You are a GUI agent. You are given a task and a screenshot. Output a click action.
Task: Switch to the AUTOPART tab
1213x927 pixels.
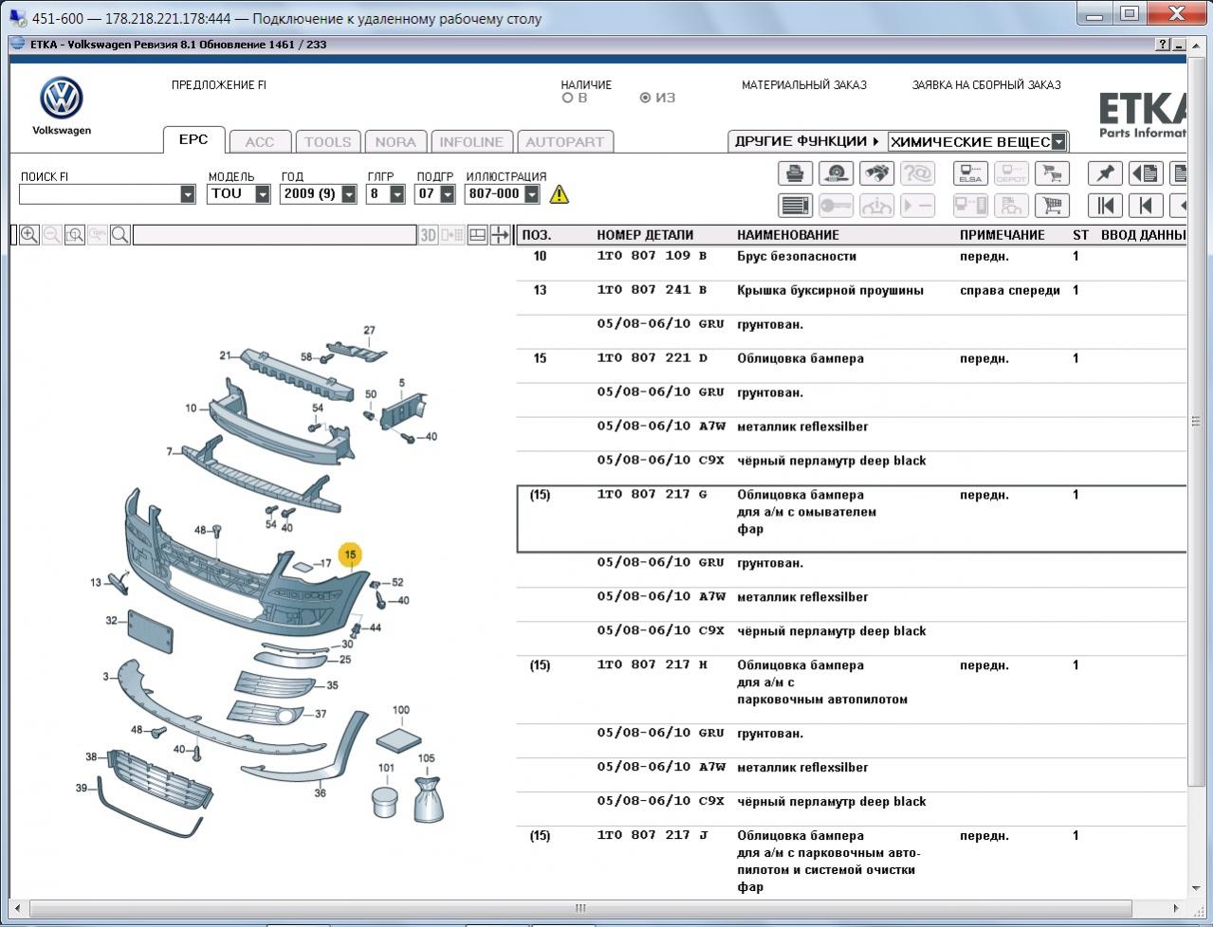pyautogui.click(x=564, y=142)
